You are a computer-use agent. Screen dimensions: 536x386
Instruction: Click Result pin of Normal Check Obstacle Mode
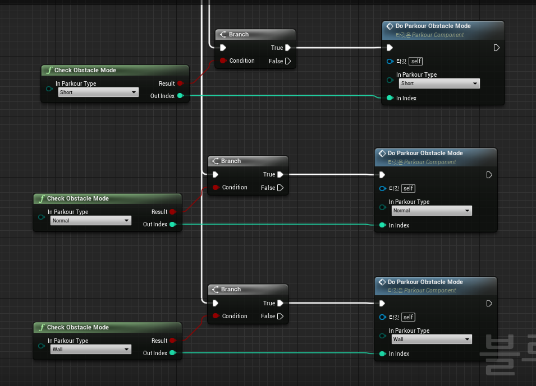tap(173, 212)
